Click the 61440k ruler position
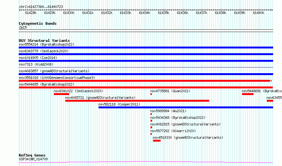The image size is (282, 166). point(259,13)
